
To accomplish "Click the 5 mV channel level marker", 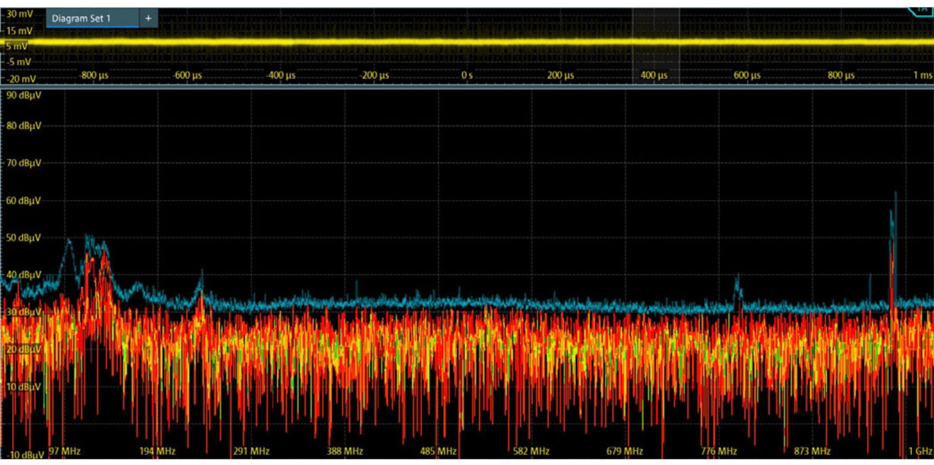I will pyautogui.click(x=17, y=46).
